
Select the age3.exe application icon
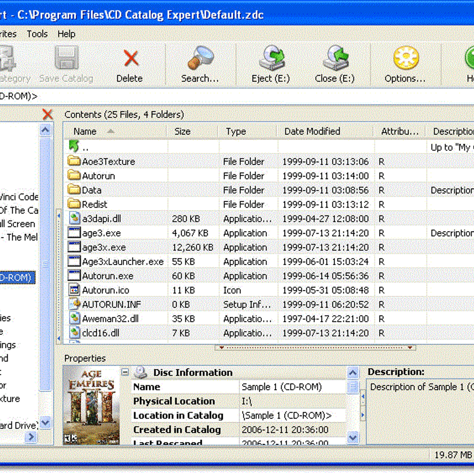click(x=74, y=233)
